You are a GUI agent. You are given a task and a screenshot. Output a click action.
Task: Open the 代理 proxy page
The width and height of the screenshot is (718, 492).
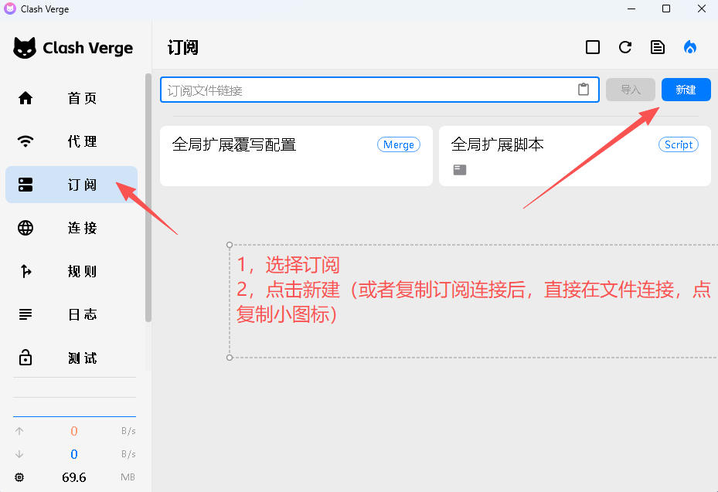tap(71, 141)
